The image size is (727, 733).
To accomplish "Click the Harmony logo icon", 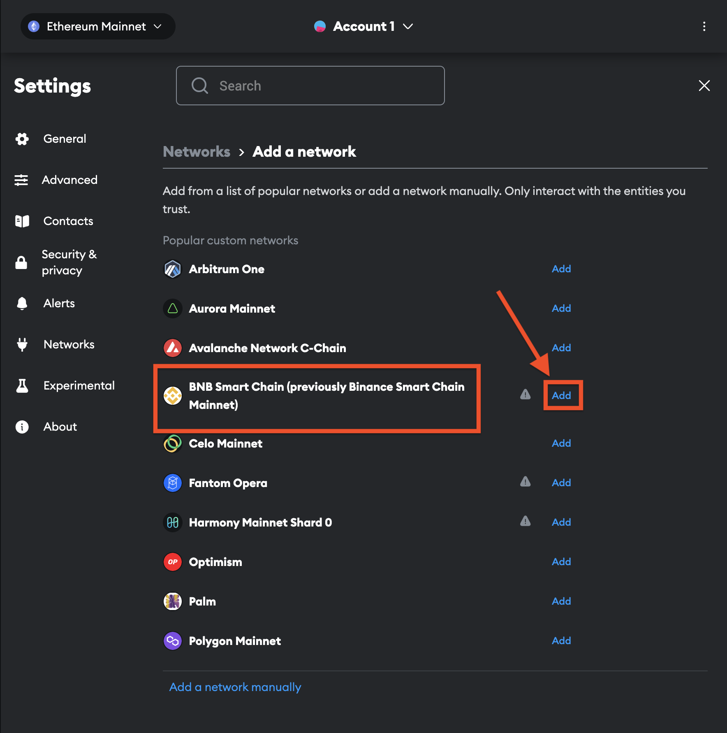I will pyautogui.click(x=173, y=522).
